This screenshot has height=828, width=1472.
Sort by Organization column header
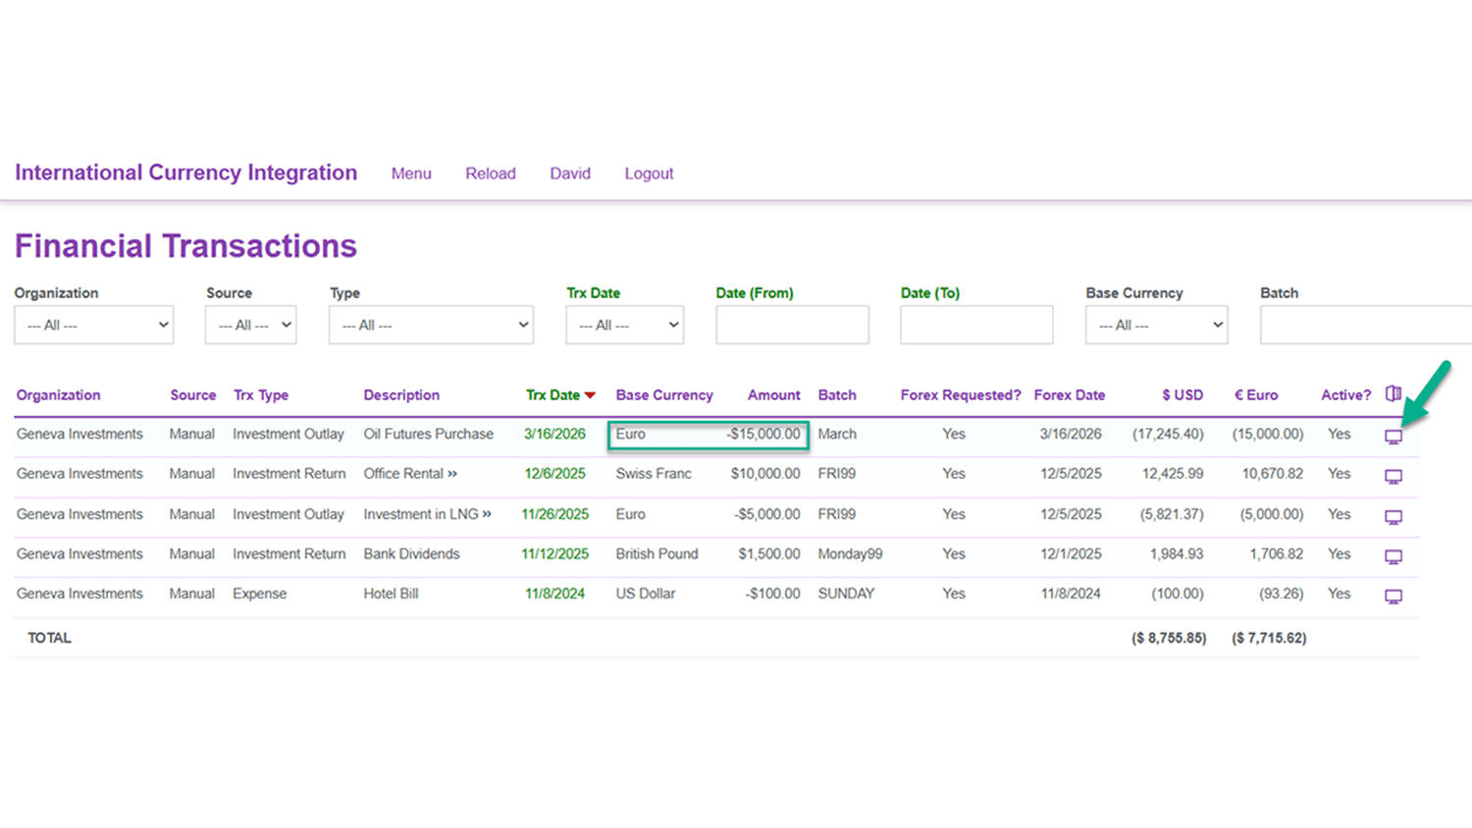[x=58, y=395]
